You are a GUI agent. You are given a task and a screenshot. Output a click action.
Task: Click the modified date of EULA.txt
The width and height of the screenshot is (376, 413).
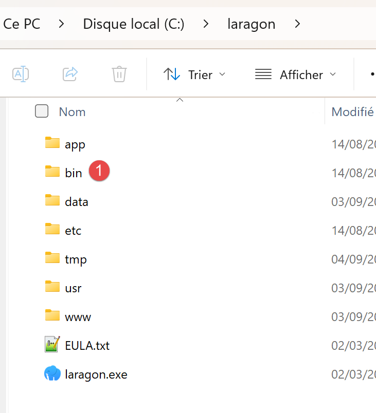click(353, 346)
